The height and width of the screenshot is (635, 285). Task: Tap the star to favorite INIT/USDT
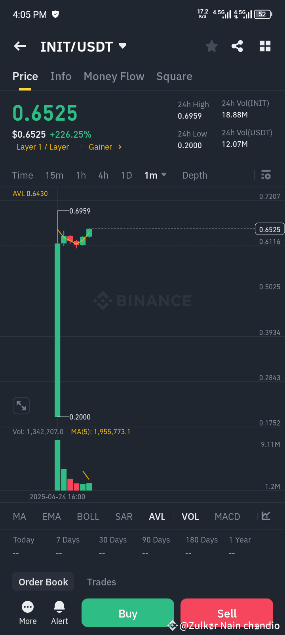(x=211, y=46)
